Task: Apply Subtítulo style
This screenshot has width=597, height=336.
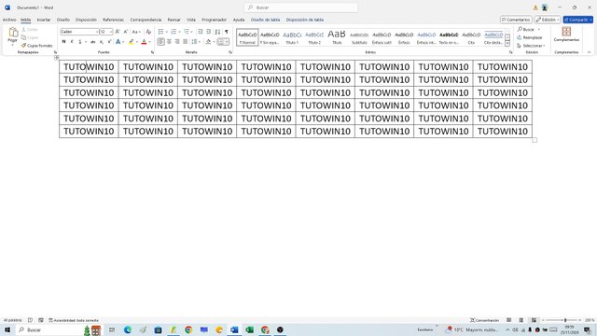Action: 359,37
